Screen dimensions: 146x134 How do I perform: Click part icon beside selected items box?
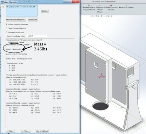tap(3, 7)
